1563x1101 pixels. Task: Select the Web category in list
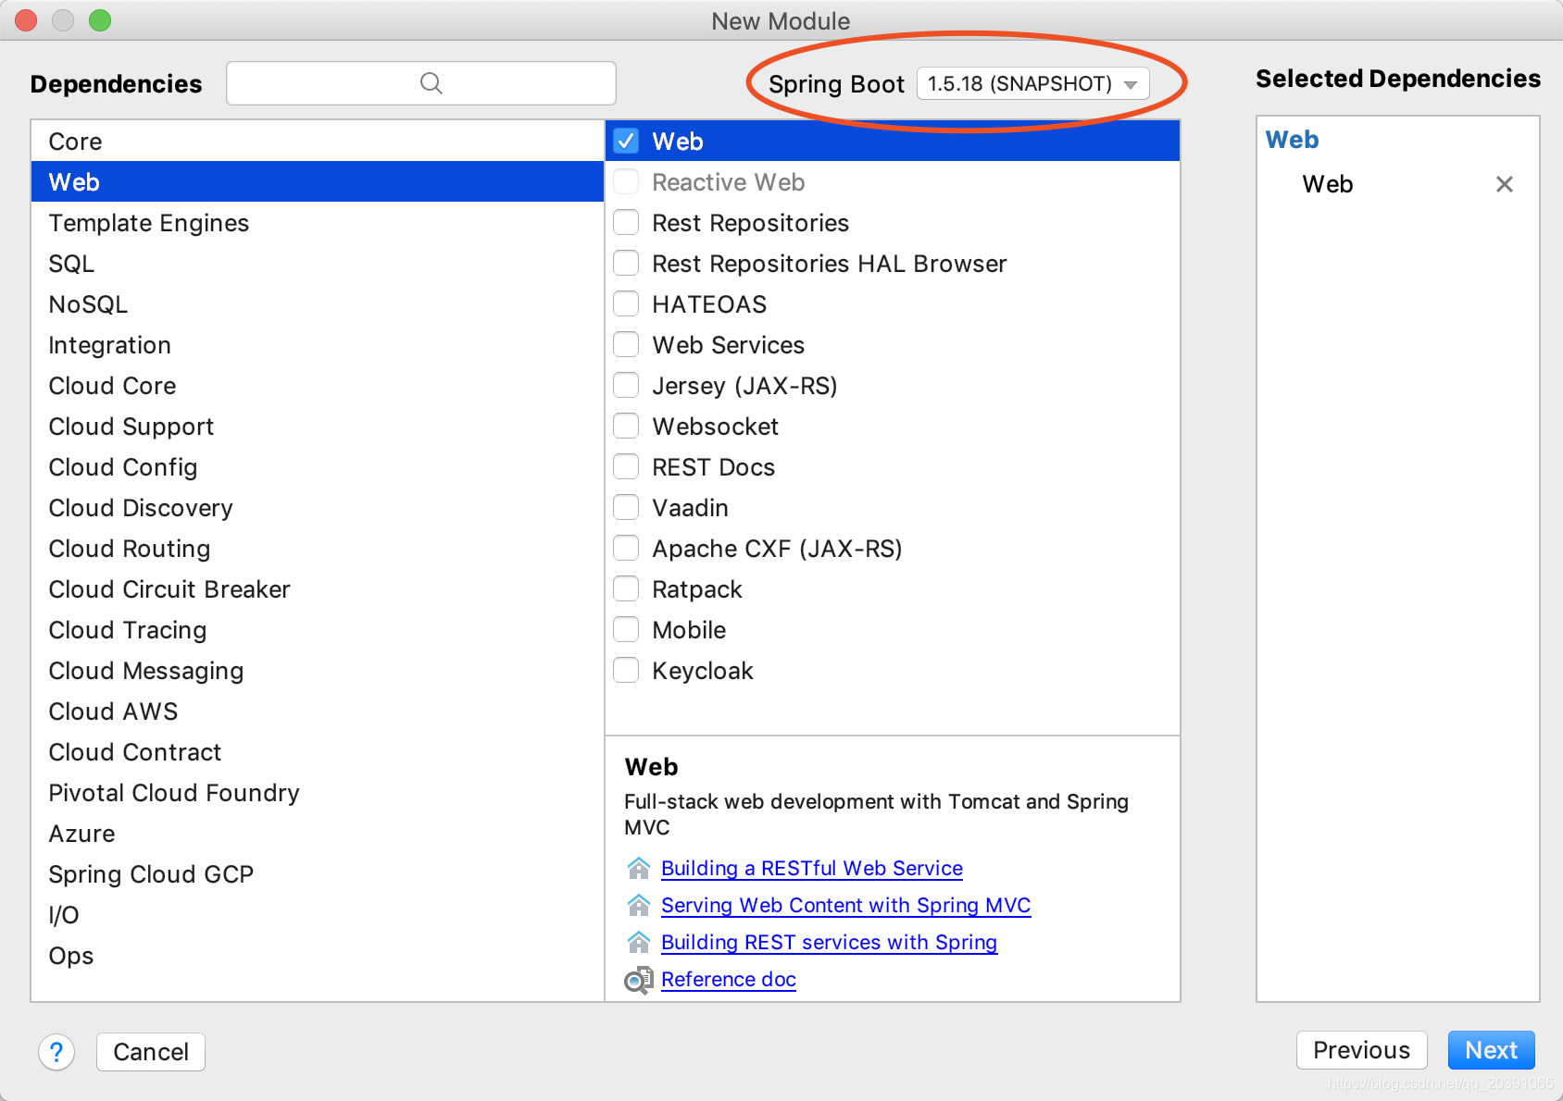pos(318,182)
